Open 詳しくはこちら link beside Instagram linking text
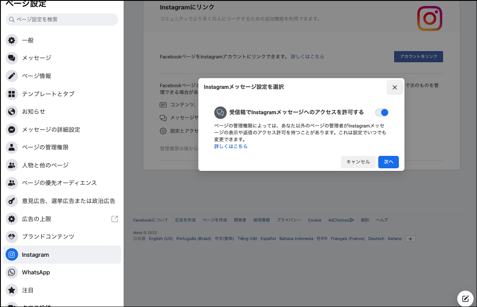 [x=307, y=57]
